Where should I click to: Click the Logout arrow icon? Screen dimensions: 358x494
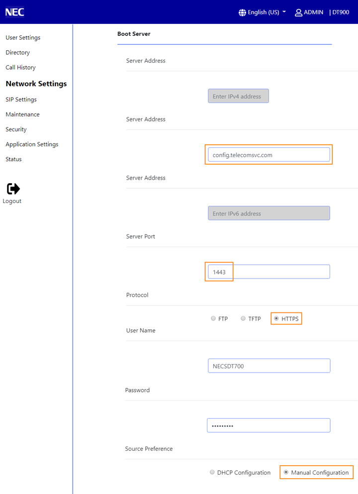(x=13, y=189)
